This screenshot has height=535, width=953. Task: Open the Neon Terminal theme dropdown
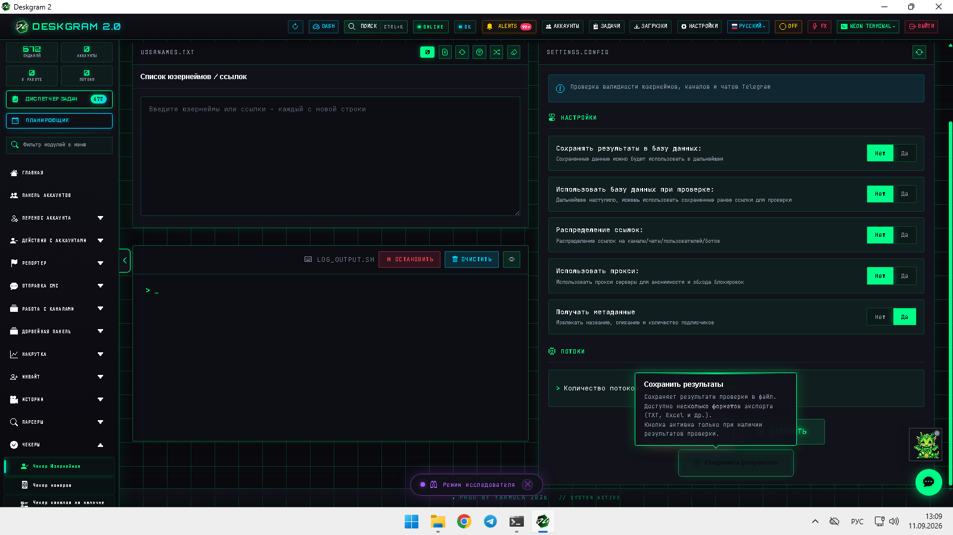[x=868, y=26]
